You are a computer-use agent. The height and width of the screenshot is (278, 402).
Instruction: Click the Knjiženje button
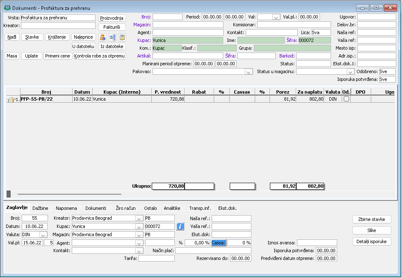57,37
